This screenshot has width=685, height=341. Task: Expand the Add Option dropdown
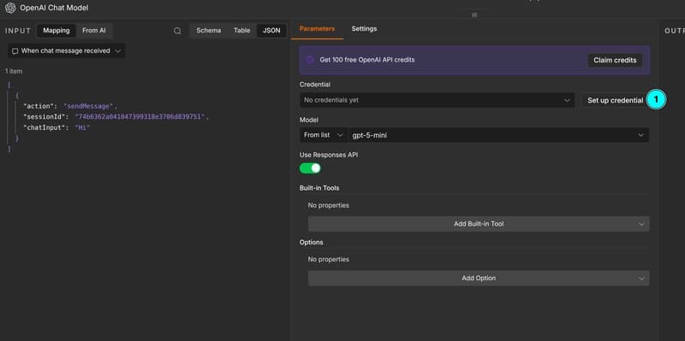pos(479,279)
